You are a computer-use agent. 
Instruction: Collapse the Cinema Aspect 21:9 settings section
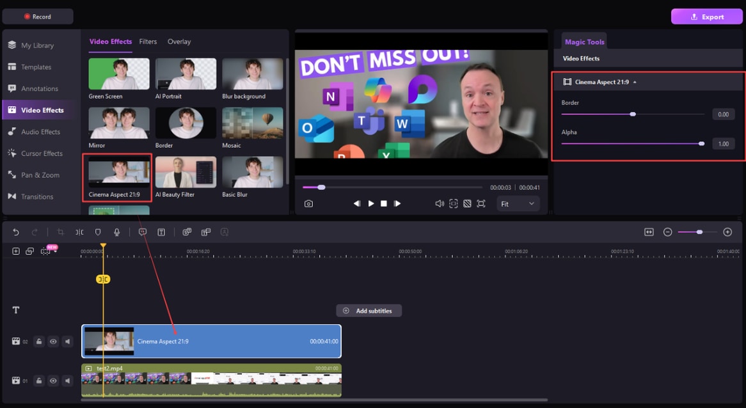click(635, 82)
